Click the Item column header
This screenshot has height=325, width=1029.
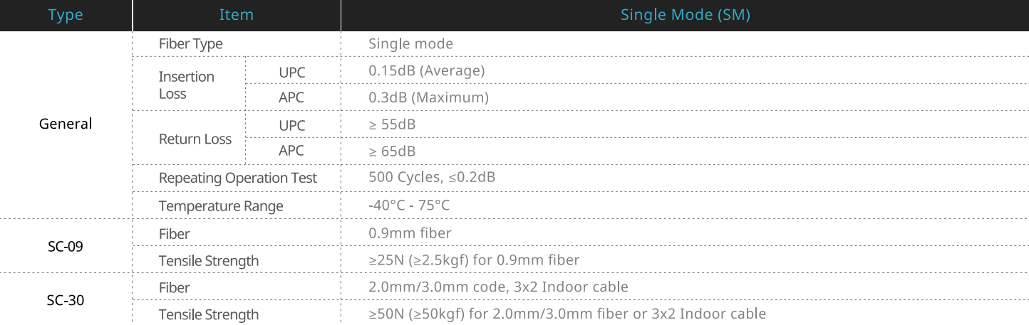pyautogui.click(x=236, y=15)
